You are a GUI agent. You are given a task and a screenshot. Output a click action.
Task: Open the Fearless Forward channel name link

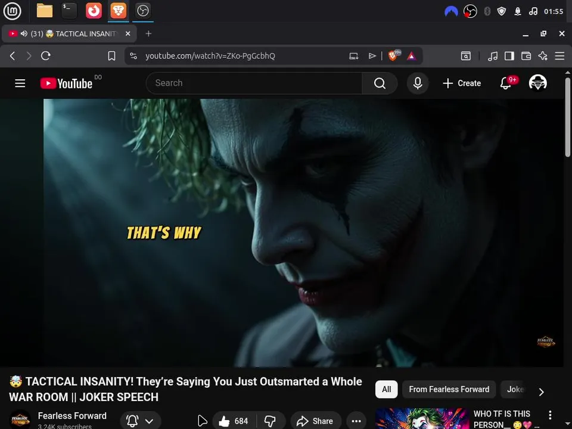(72, 416)
